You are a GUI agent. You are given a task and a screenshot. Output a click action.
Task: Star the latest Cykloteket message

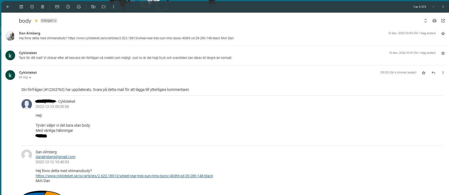[424, 73]
